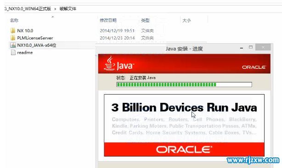
Task: Expand the breadcrumb chevron before 破解文件
Action: (x=55, y=9)
